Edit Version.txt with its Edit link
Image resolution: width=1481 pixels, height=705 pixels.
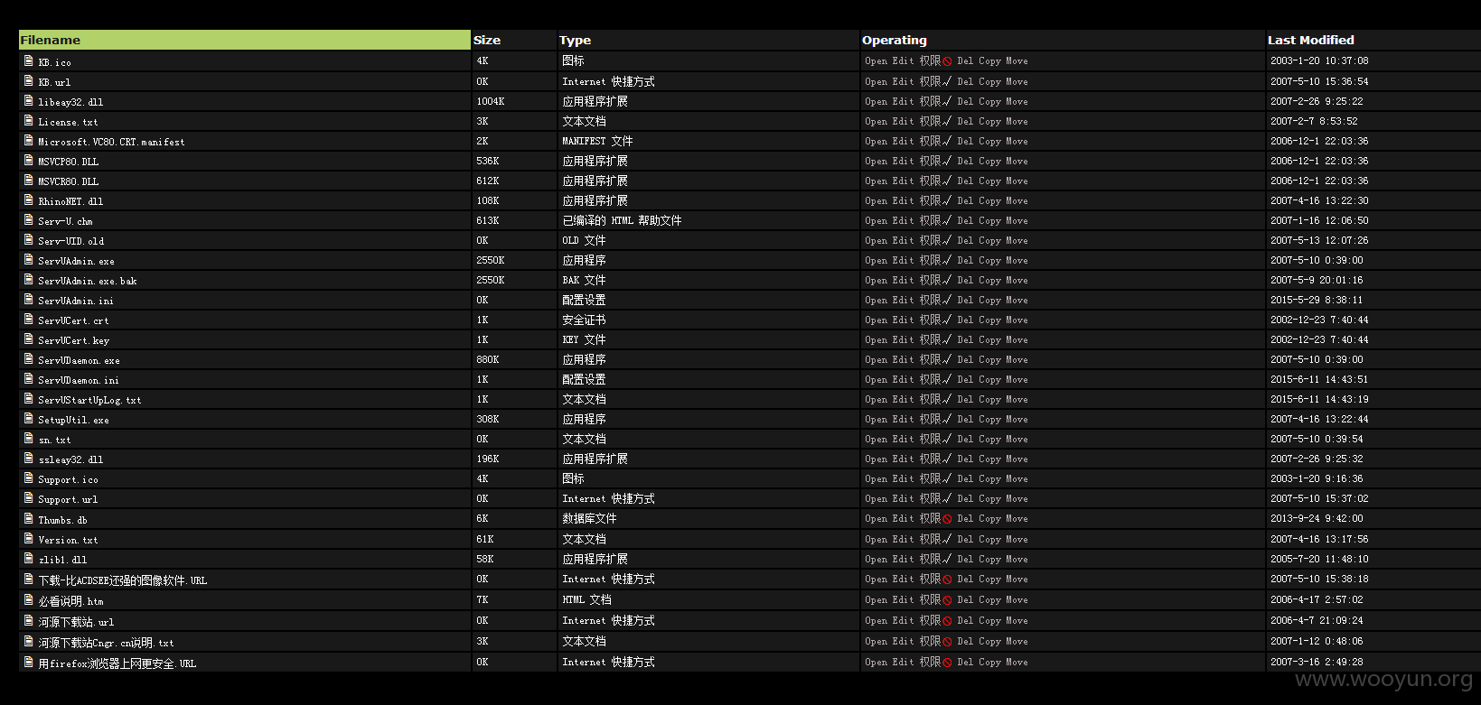coord(903,539)
